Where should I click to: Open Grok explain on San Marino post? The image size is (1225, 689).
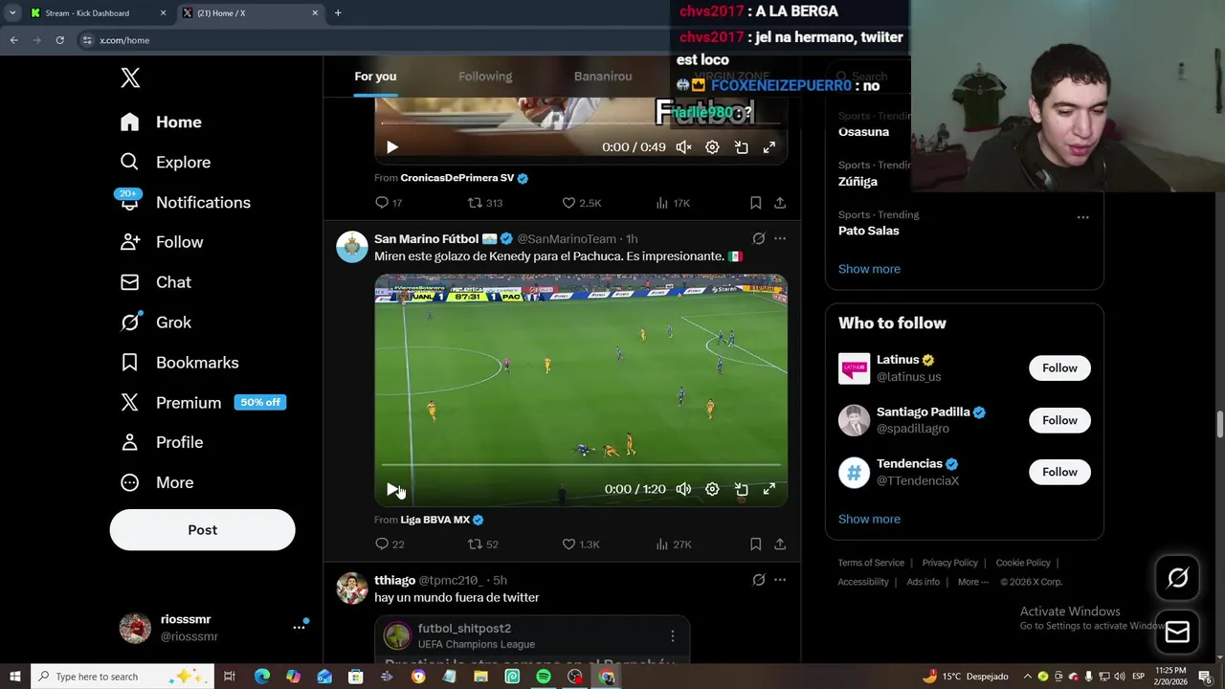(x=758, y=238)
